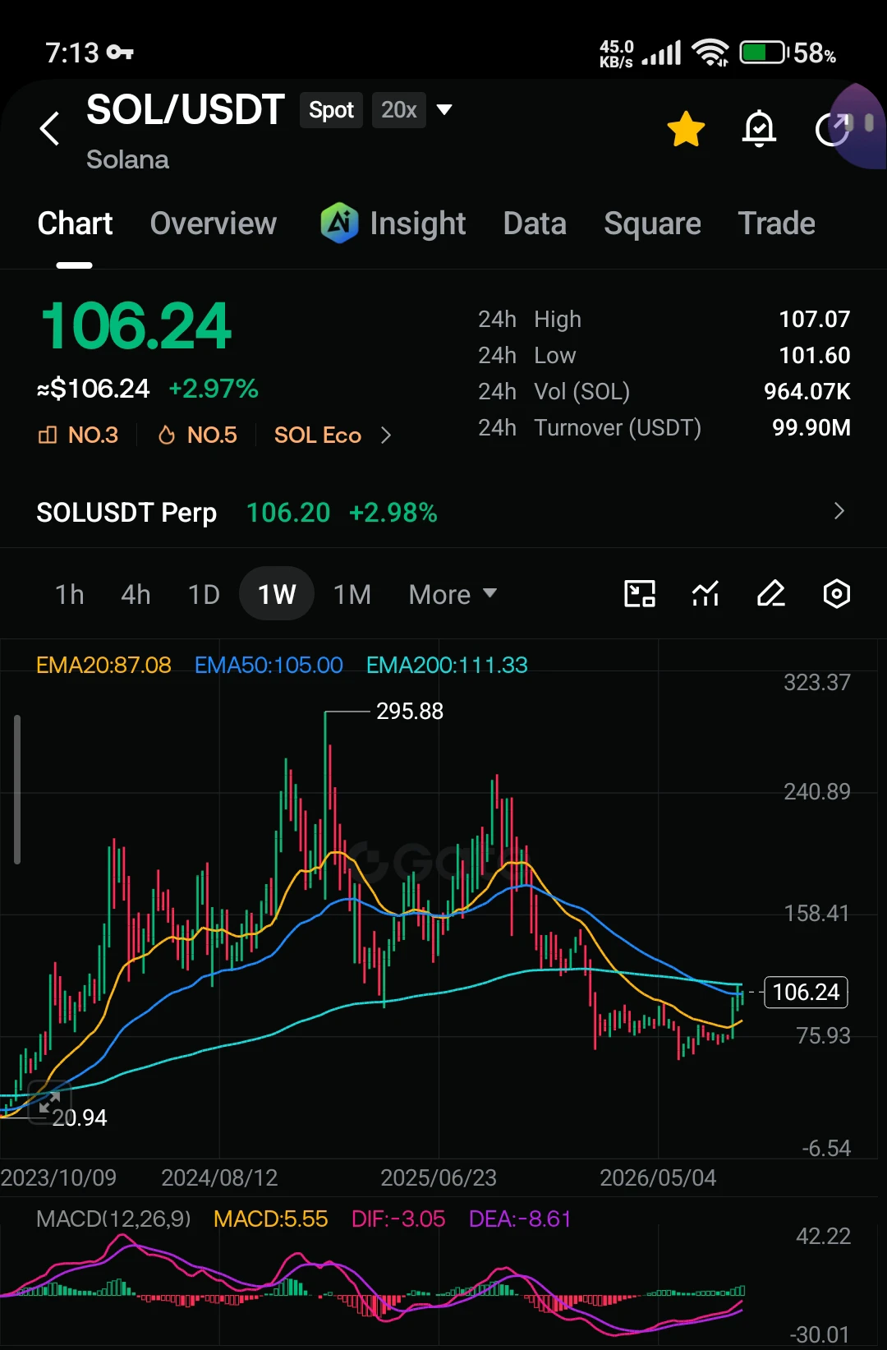Select the 1W timeframe
This screenshot has height=1350, width=887.
click(277, 594)
